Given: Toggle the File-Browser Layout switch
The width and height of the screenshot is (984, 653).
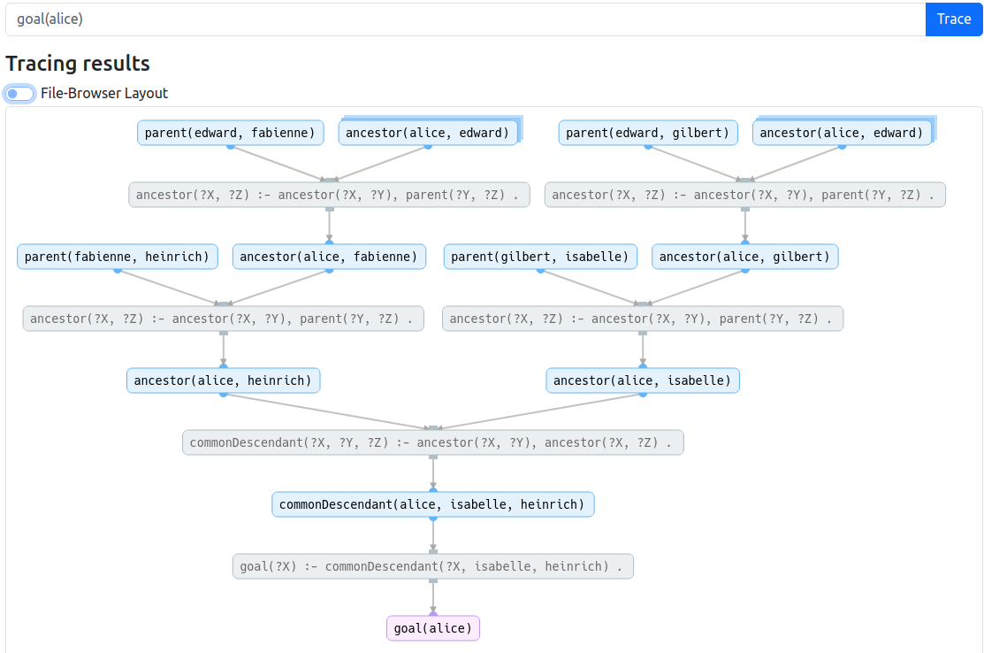Looking at the screenshot, I should tap(19, 94).
